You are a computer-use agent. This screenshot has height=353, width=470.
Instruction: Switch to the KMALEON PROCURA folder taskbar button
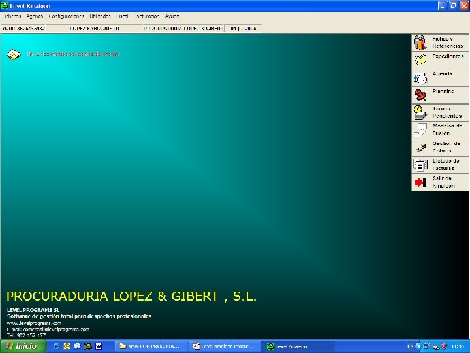pyautogui.click(x=151, y=346)
